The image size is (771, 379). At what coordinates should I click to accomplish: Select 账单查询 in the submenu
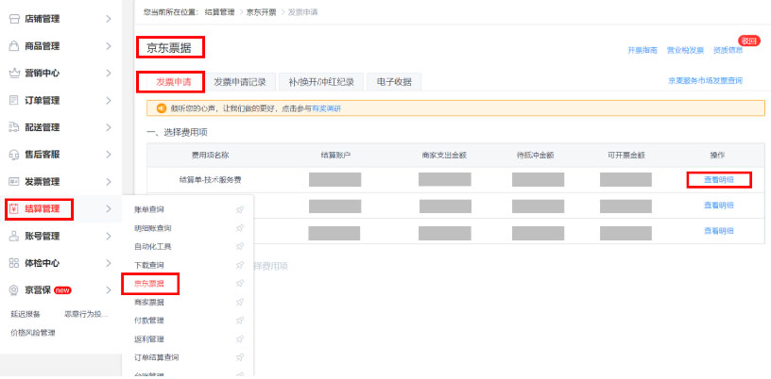(x=149, y=209)
